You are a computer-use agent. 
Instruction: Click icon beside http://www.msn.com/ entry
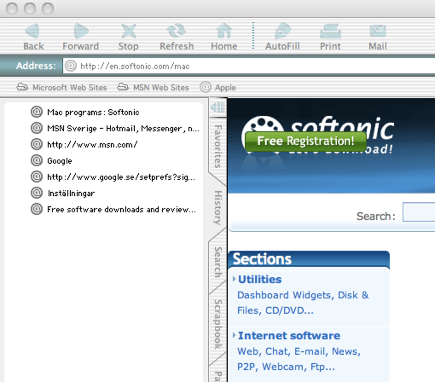point(36,144)
